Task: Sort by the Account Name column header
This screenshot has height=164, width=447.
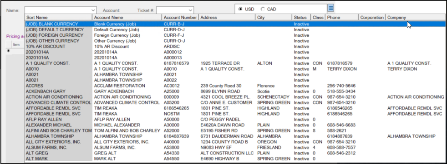Action: pos(127,17)
